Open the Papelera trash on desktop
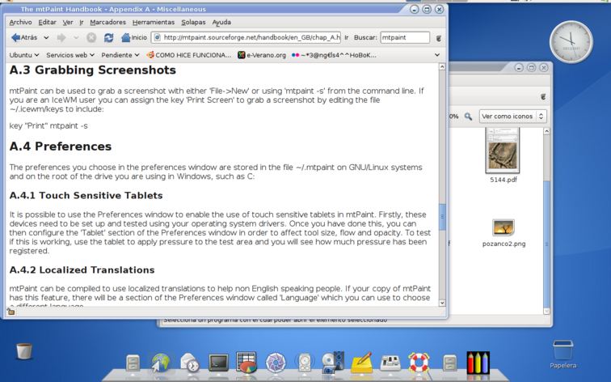Image resolution: width=611 pixels, height=382 pixels. (x=563, y=354)
